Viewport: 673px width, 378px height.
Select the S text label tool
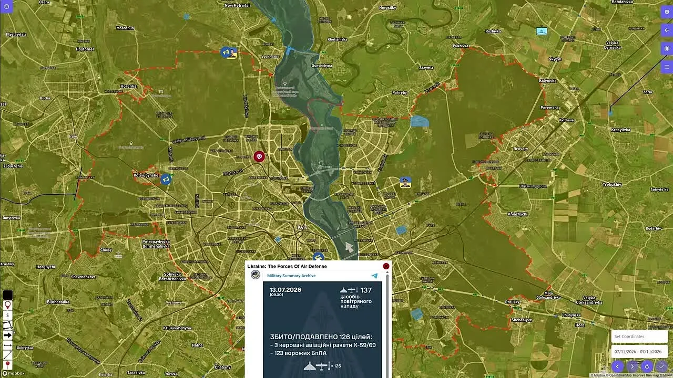pyautogui.click(x=7, y=315)
